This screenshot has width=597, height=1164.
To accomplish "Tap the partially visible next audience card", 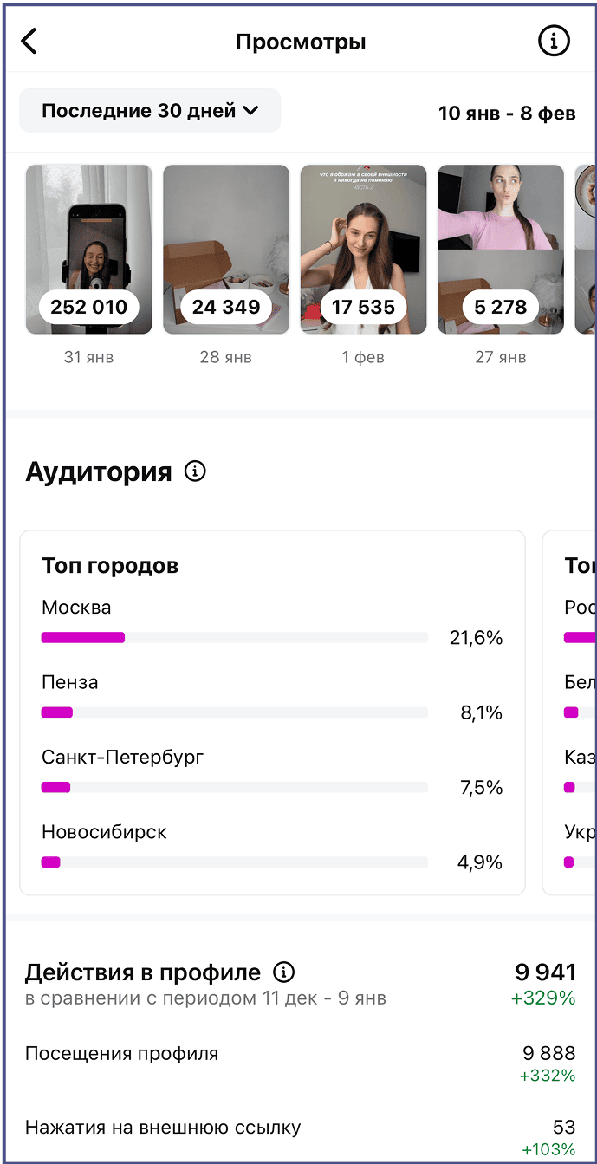I will (570, 711).
